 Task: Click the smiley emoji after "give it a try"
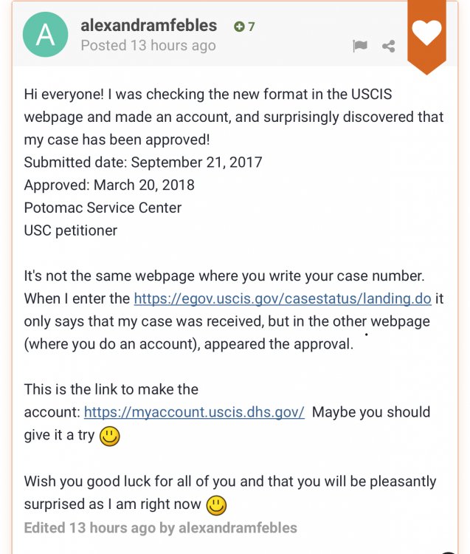110,437
